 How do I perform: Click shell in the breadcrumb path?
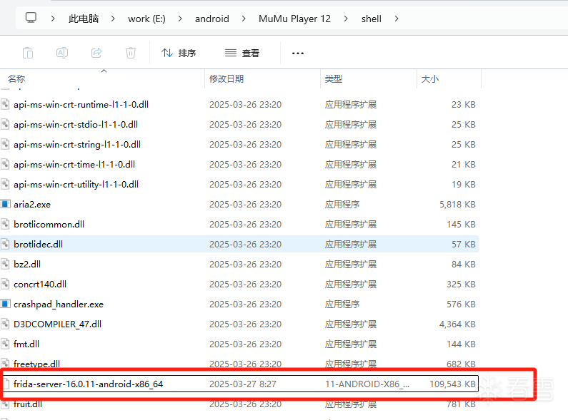pyautogui.click(x=372, y=19)
